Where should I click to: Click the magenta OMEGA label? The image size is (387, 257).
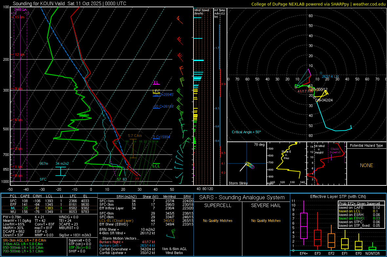click(x=20, y=10)
